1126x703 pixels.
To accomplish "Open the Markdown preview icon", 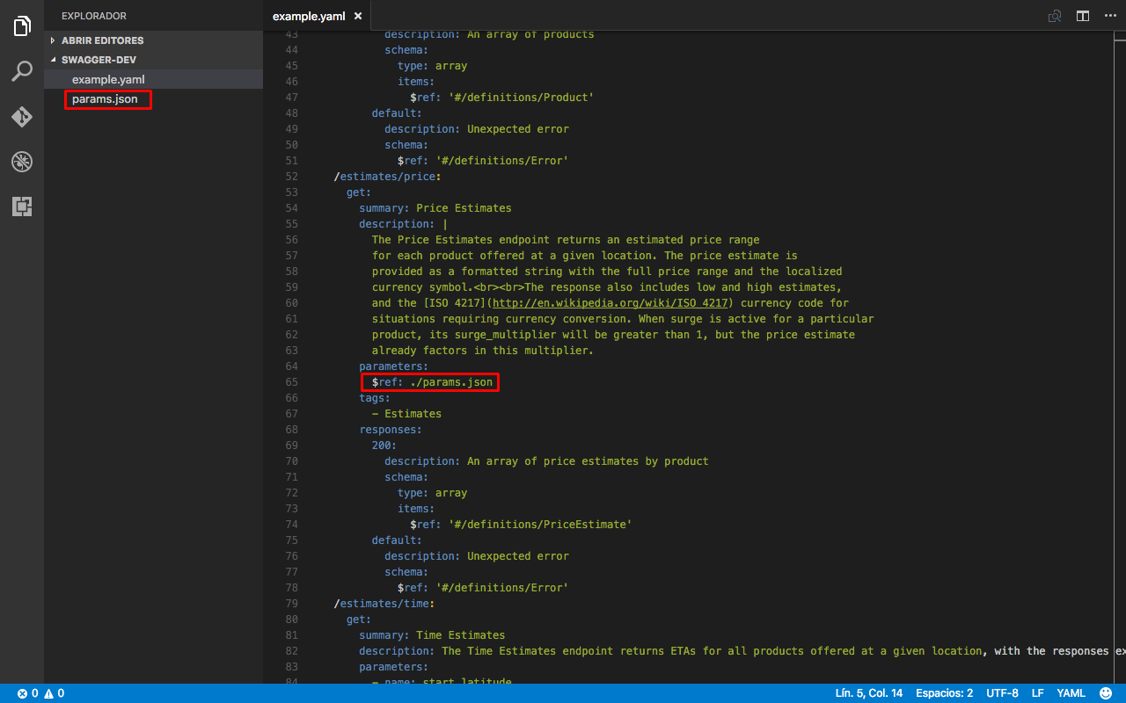I will coord(1054,15).
